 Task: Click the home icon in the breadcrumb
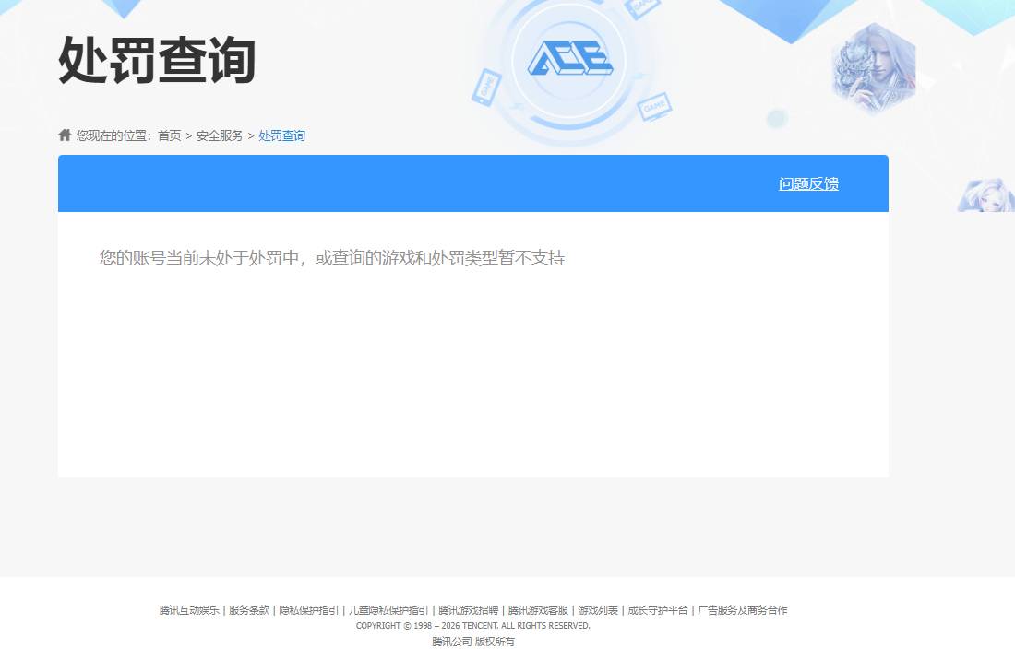pos(64,135)
